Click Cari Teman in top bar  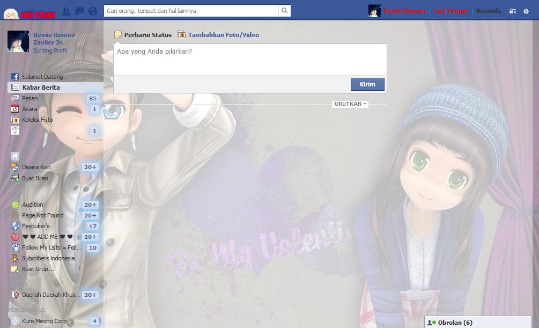tap(451, 11)
